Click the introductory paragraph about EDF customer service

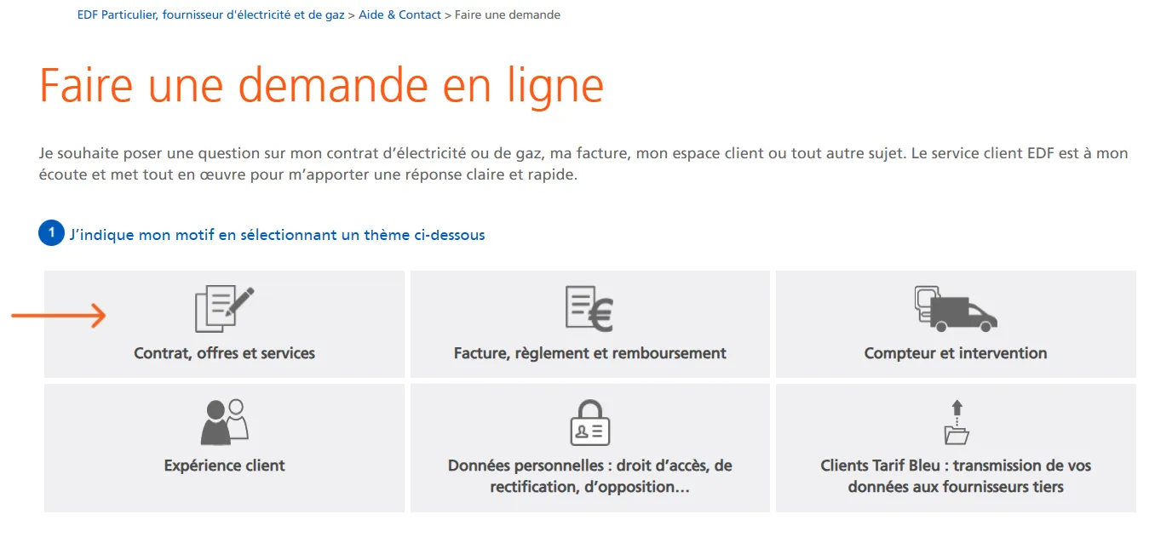coord(583,164)
